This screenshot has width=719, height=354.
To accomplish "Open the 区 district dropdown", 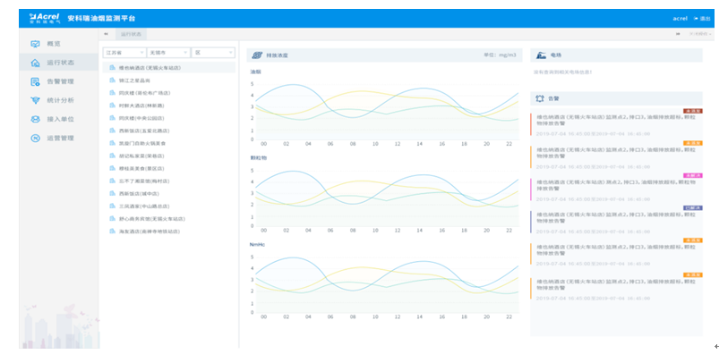I will click(x=213, y=53).
